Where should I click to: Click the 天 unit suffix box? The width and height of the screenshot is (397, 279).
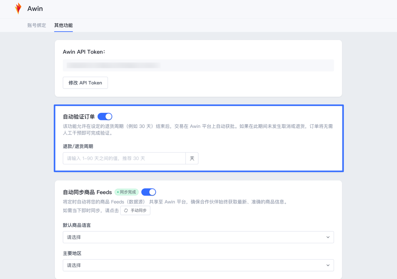192,158
